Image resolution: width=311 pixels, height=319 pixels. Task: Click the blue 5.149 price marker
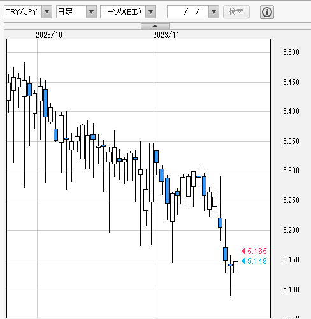[254, 260]
